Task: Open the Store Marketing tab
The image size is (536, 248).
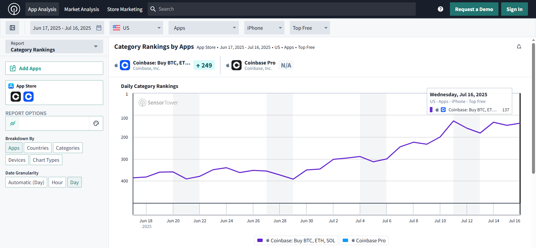Action: point(125,9)
